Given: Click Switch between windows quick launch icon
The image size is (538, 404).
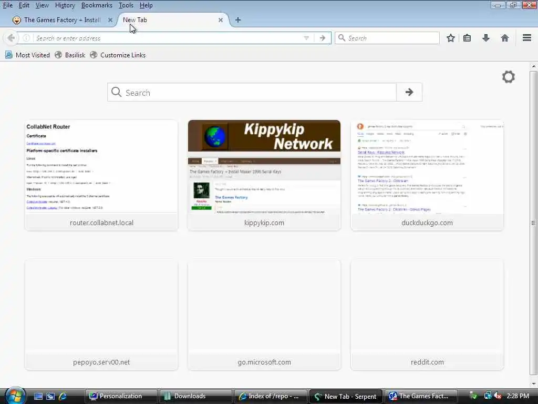Looking at the screenshot, I should [x=50, y=396].
